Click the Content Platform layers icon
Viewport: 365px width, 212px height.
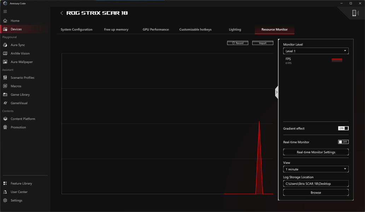(5, 119)
